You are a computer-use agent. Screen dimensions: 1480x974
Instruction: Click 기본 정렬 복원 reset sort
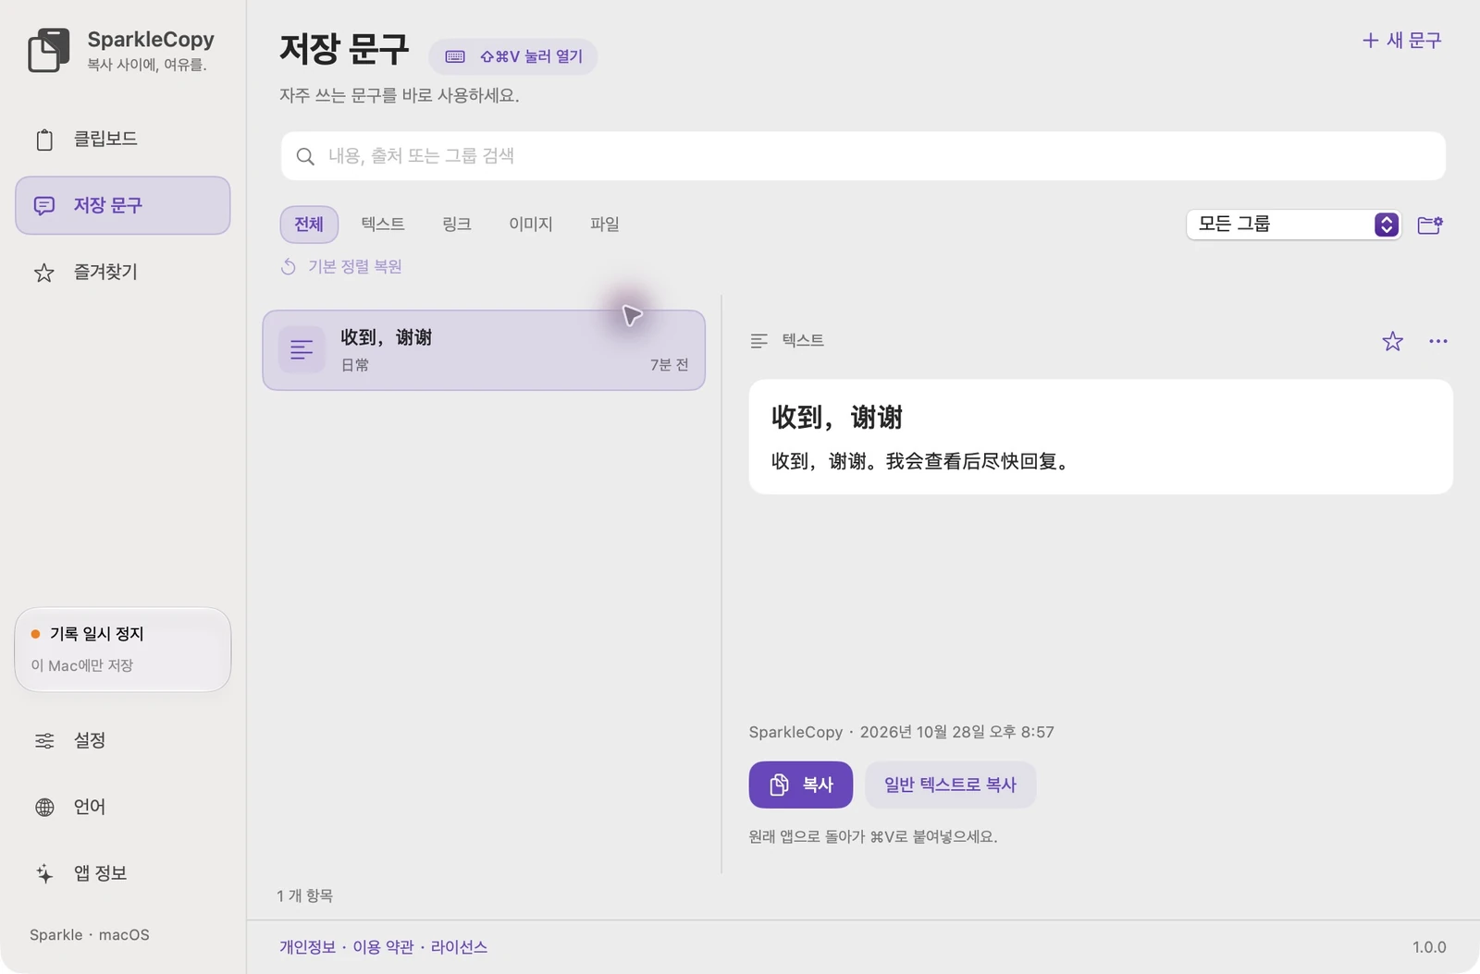341,267
